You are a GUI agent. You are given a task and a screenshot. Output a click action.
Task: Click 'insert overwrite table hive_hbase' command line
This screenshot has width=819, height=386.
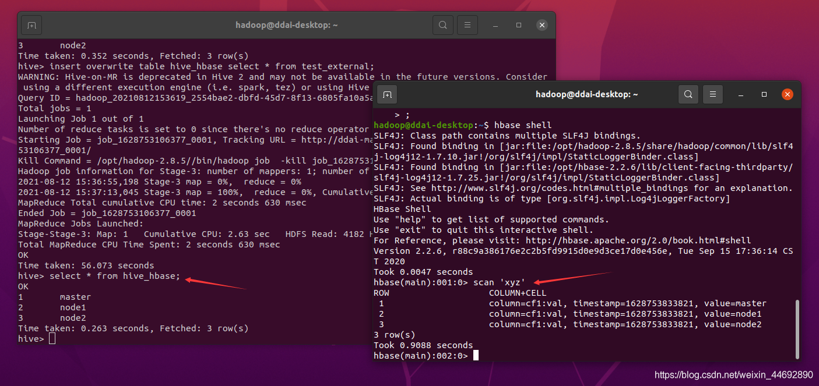(196, 66)
